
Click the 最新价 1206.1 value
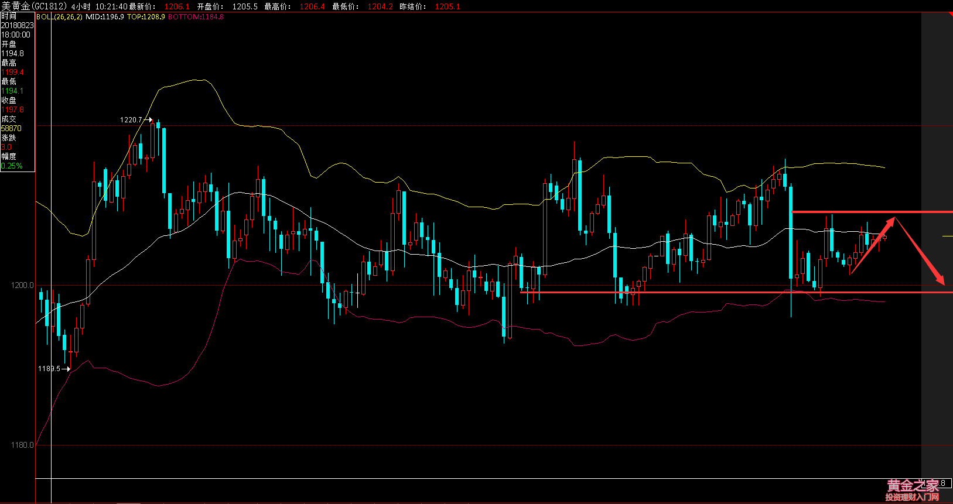(177, 6)
